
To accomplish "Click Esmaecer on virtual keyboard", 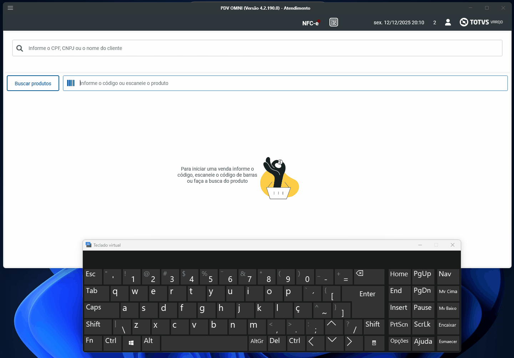I will pyautogui.click(x=448, y=343).
